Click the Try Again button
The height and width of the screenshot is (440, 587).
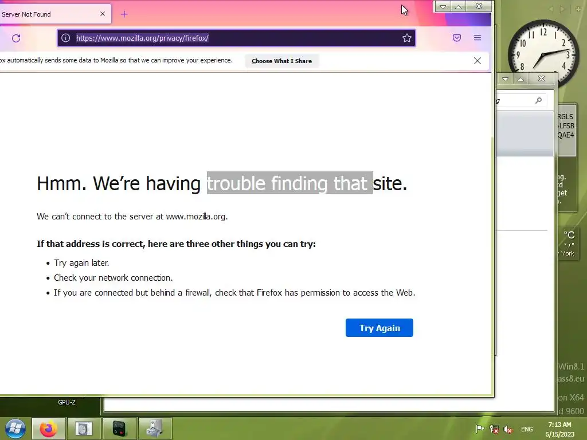pyautogui.click(x=379, y=328)
